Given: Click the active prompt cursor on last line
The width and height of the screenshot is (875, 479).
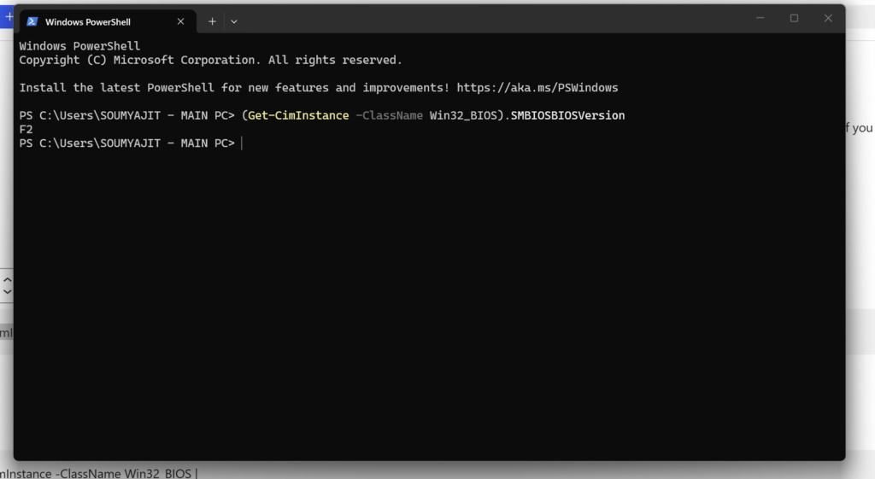Looking at the screenshot, I should 242,143.
